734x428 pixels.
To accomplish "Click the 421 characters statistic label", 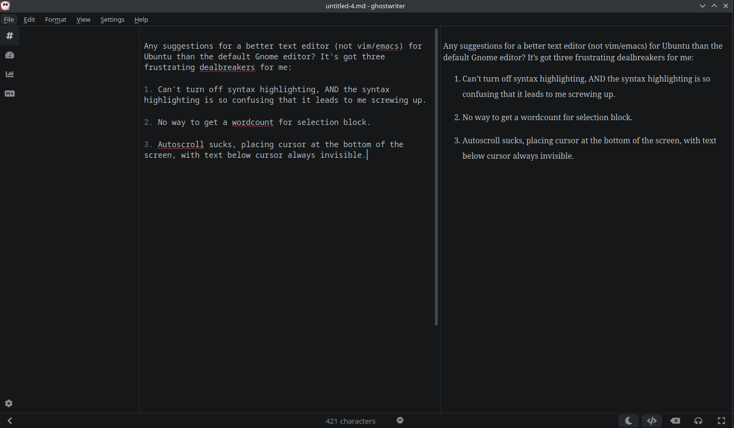I will [x=350, y=421].
